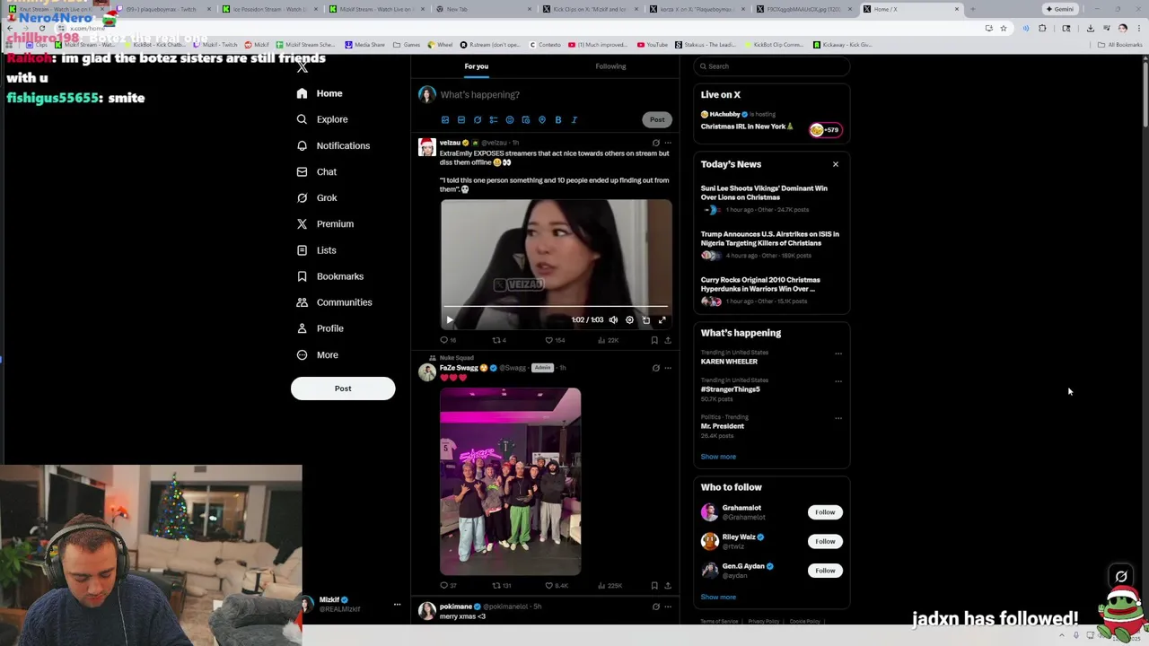1149x646 pixels.
Task: Open options for KAREN WHEELER trend
Action: point(838,354)
